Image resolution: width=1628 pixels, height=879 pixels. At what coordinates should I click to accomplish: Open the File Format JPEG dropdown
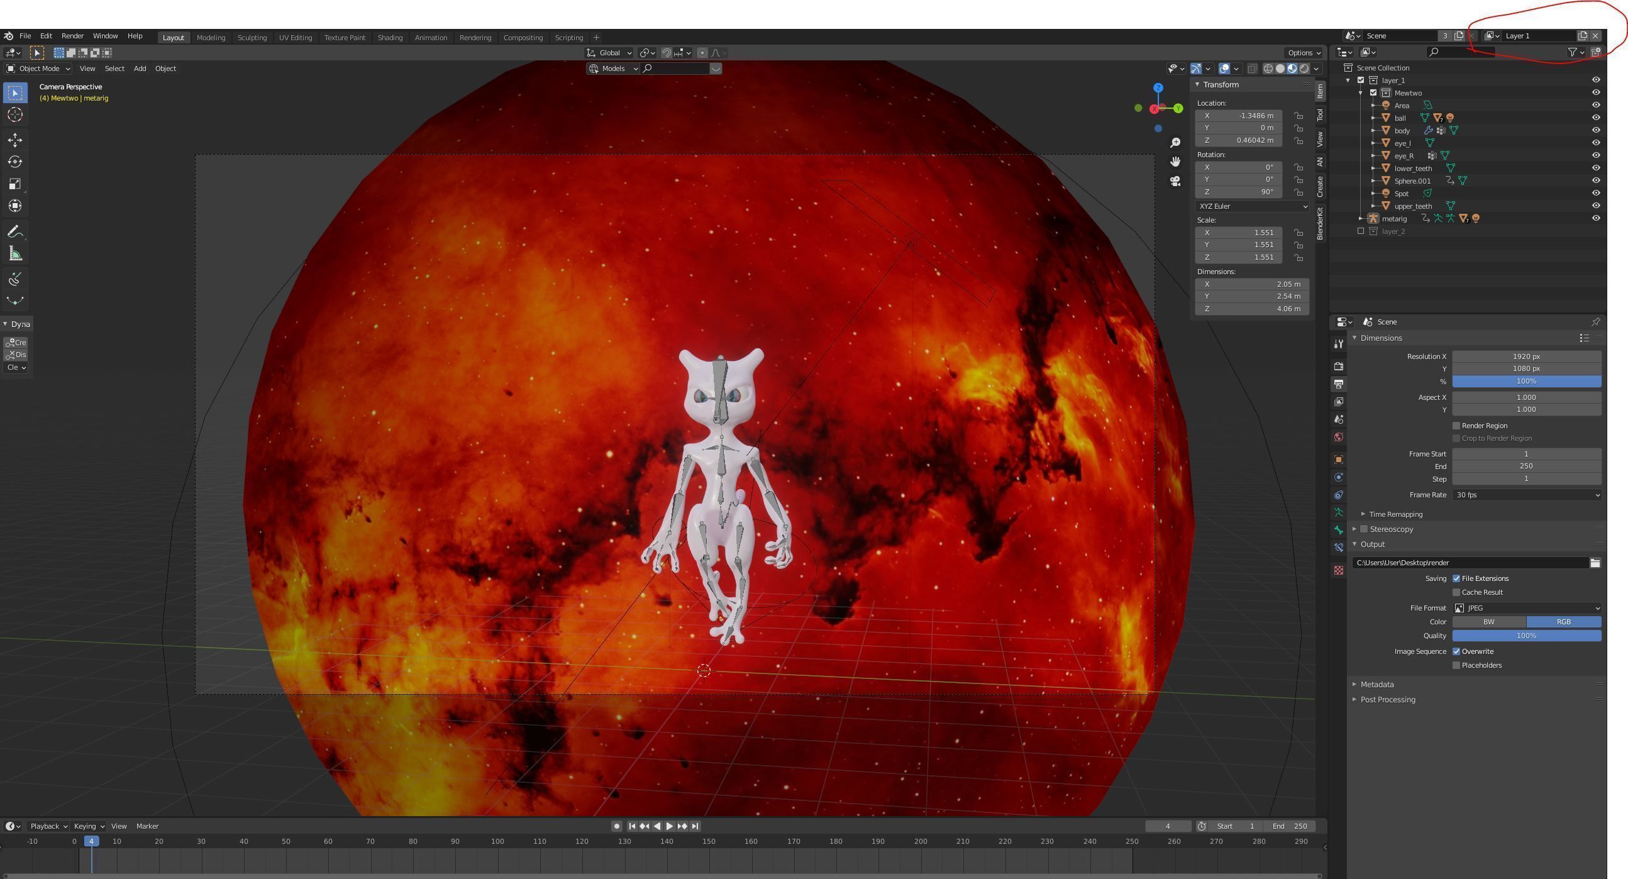point(1526,608)
